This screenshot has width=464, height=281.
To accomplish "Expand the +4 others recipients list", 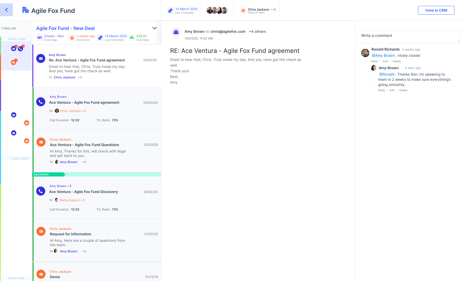I will click(257, 31).
